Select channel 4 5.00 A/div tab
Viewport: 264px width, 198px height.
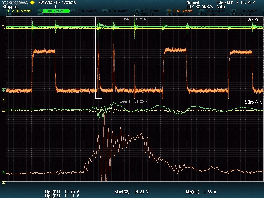(118, 11)
